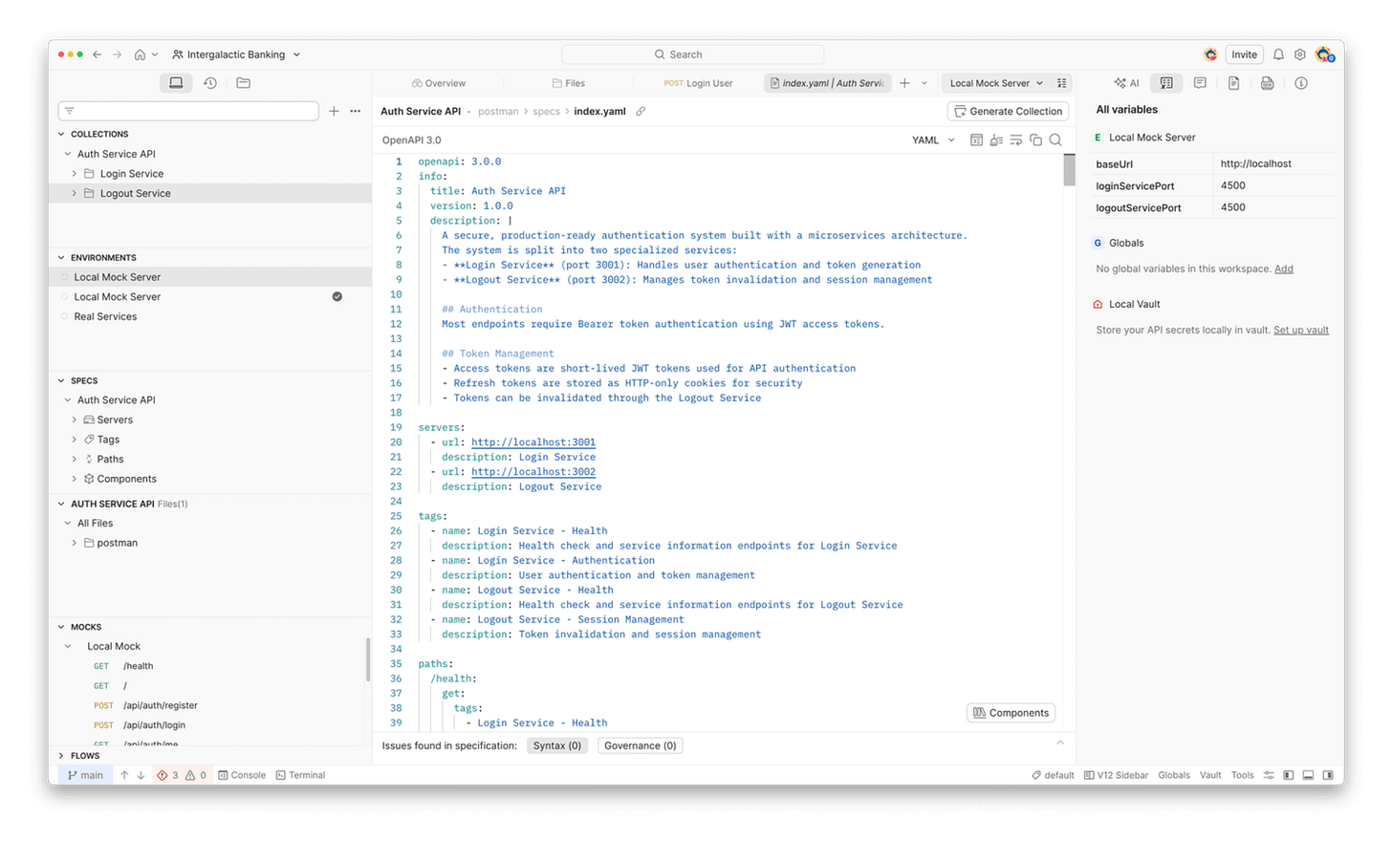The image size is (1392, 841).
Task: Toggle word wrap icon in editor toolbar
Action: pyautogui.click(x=1015, y=140)
